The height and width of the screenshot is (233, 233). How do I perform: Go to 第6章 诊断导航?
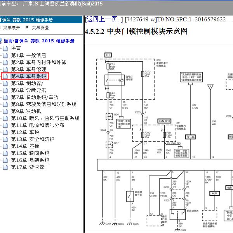(x=28, y=90)
